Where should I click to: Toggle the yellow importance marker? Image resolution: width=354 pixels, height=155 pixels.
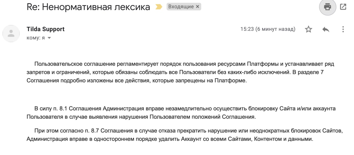click(159, 7)
